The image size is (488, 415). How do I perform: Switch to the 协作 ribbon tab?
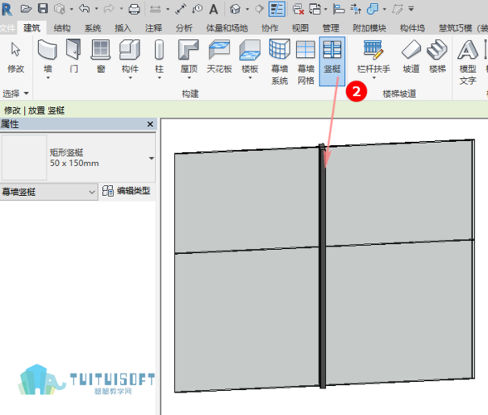click(x=270, y=28)
